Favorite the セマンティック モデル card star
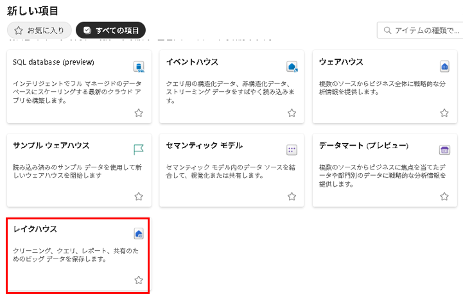The image size is (463, 297). 292,196
